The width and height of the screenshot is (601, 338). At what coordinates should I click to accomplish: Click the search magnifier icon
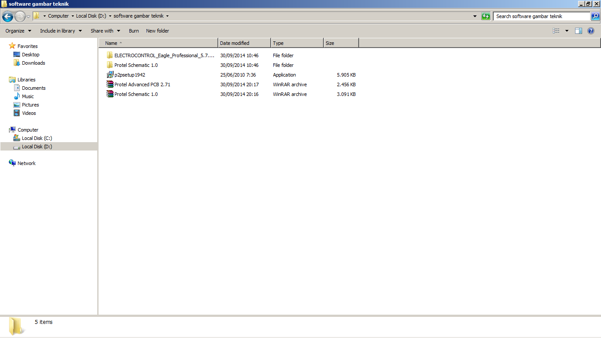pos(595,16)
